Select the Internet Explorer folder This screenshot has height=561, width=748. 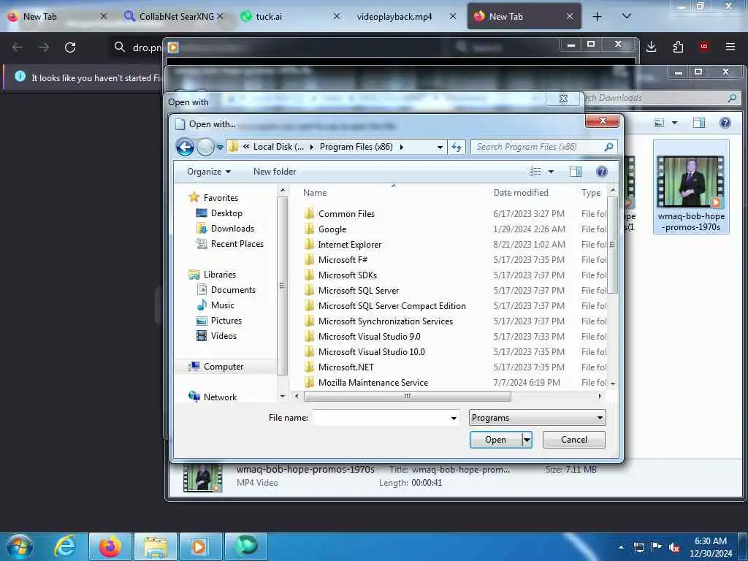[x=343, y=244]
